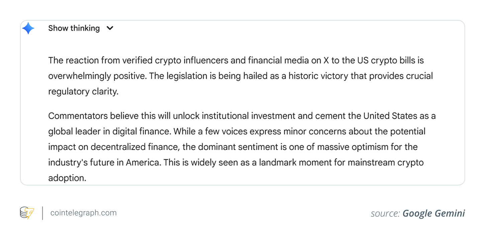This screenshot has height=239, width=485.
Task: Open the cointelegraph.com link
Action: click(x=83, y=213)
